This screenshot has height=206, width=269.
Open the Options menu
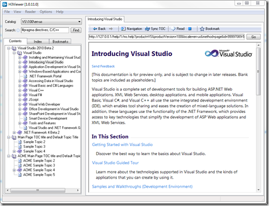46,12
